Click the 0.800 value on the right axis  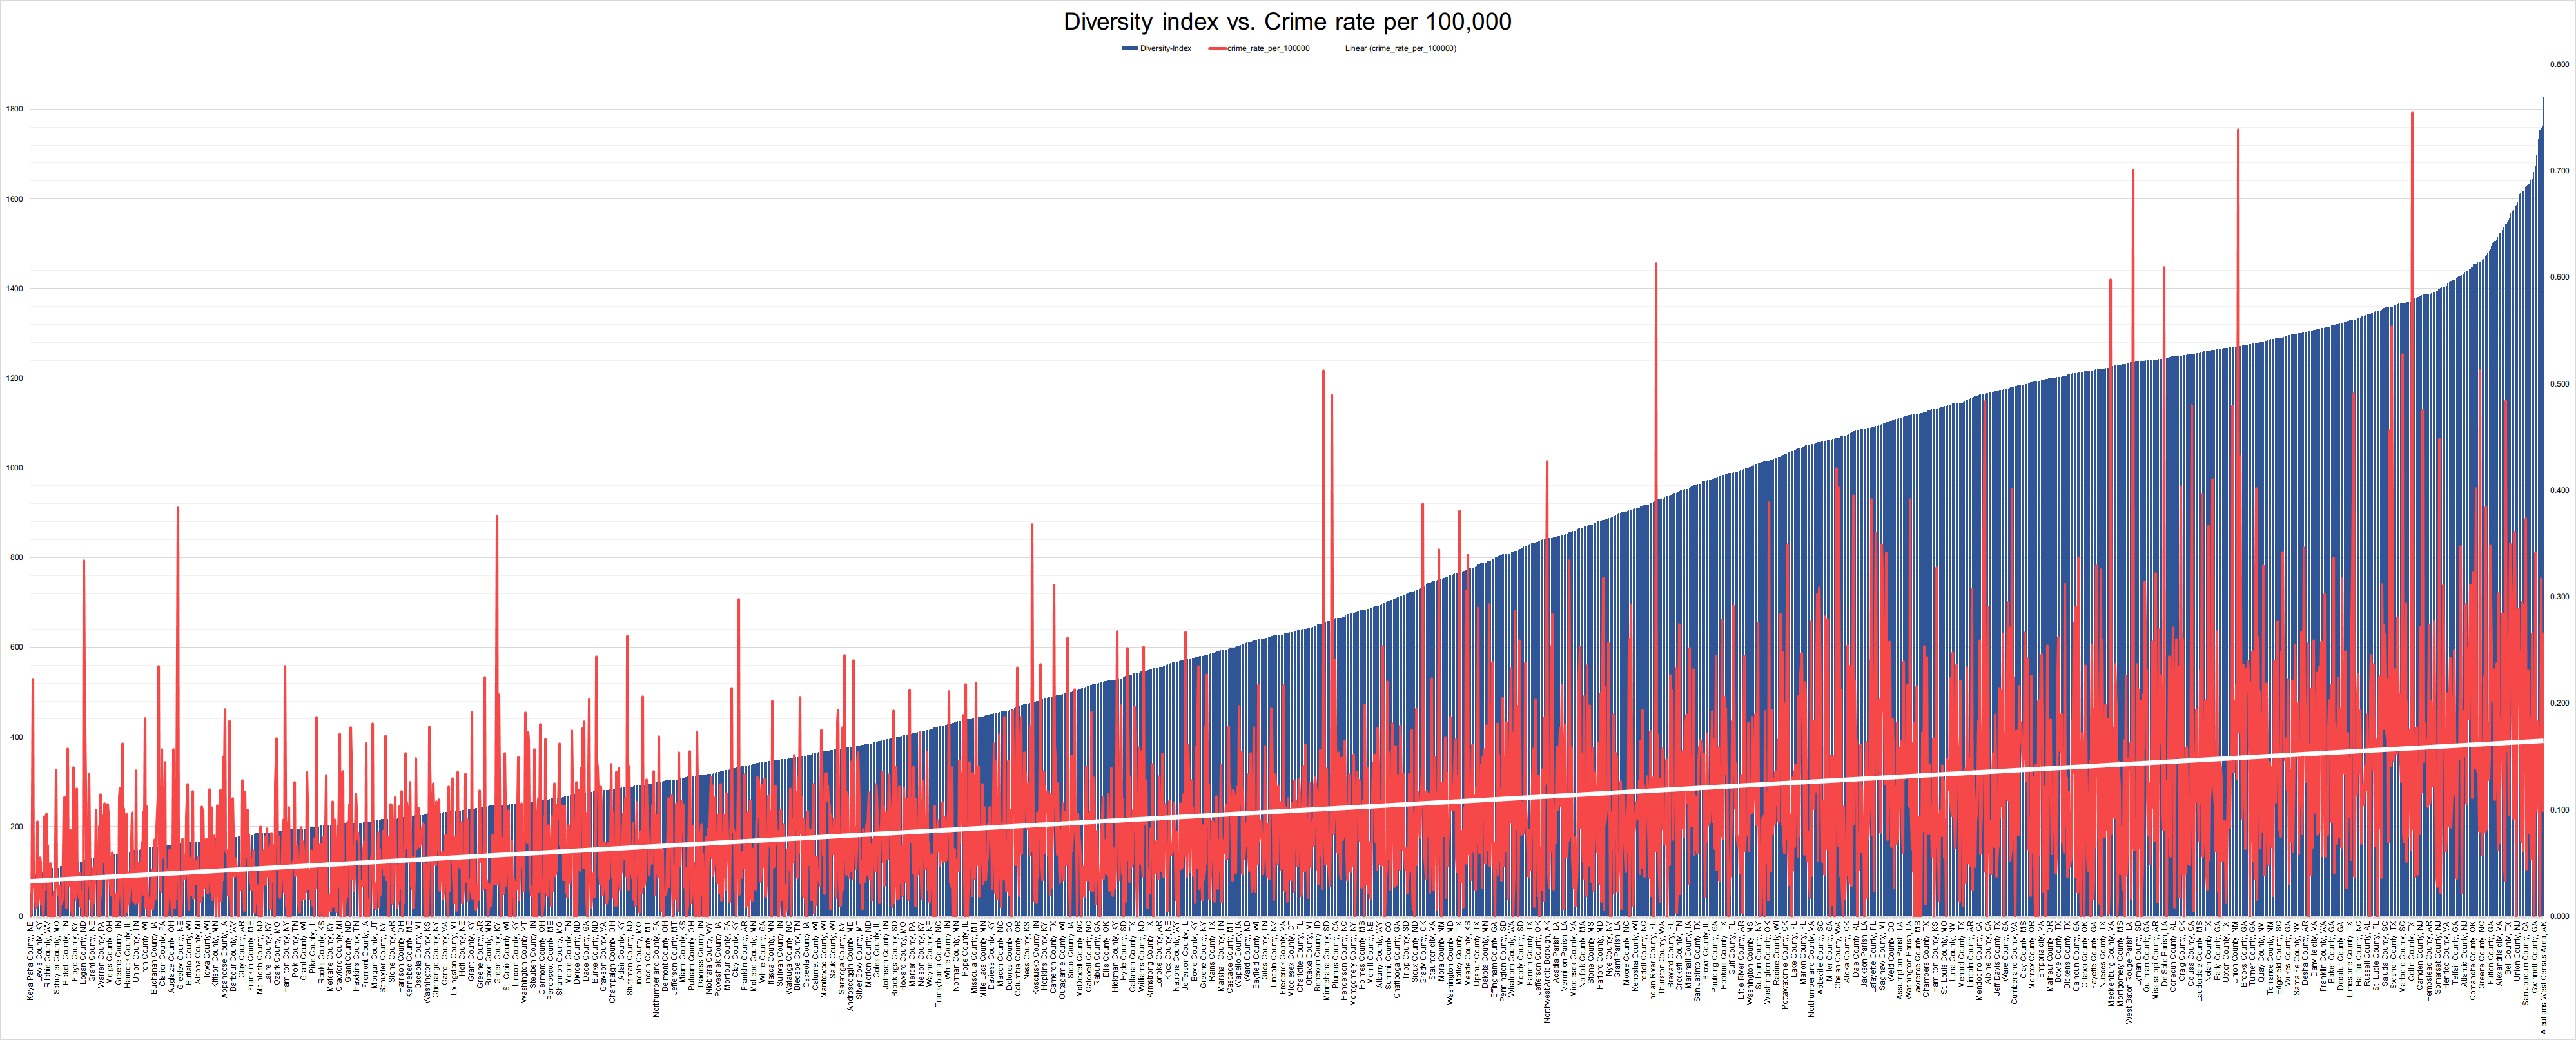(2559, 64)
